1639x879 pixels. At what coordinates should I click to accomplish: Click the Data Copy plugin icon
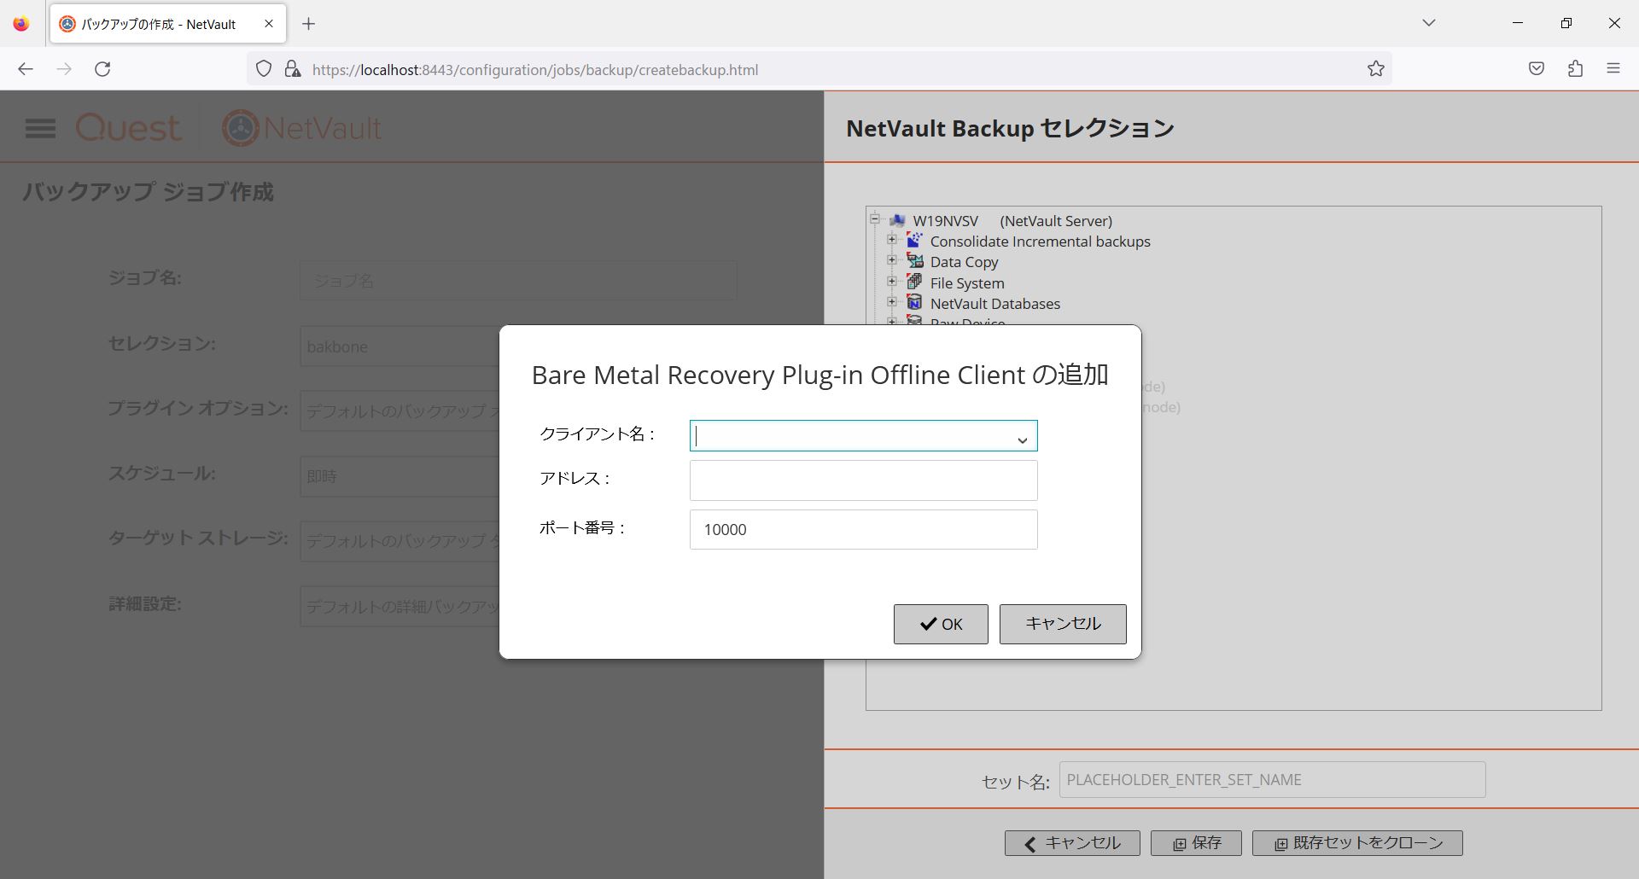pos(914,261)
